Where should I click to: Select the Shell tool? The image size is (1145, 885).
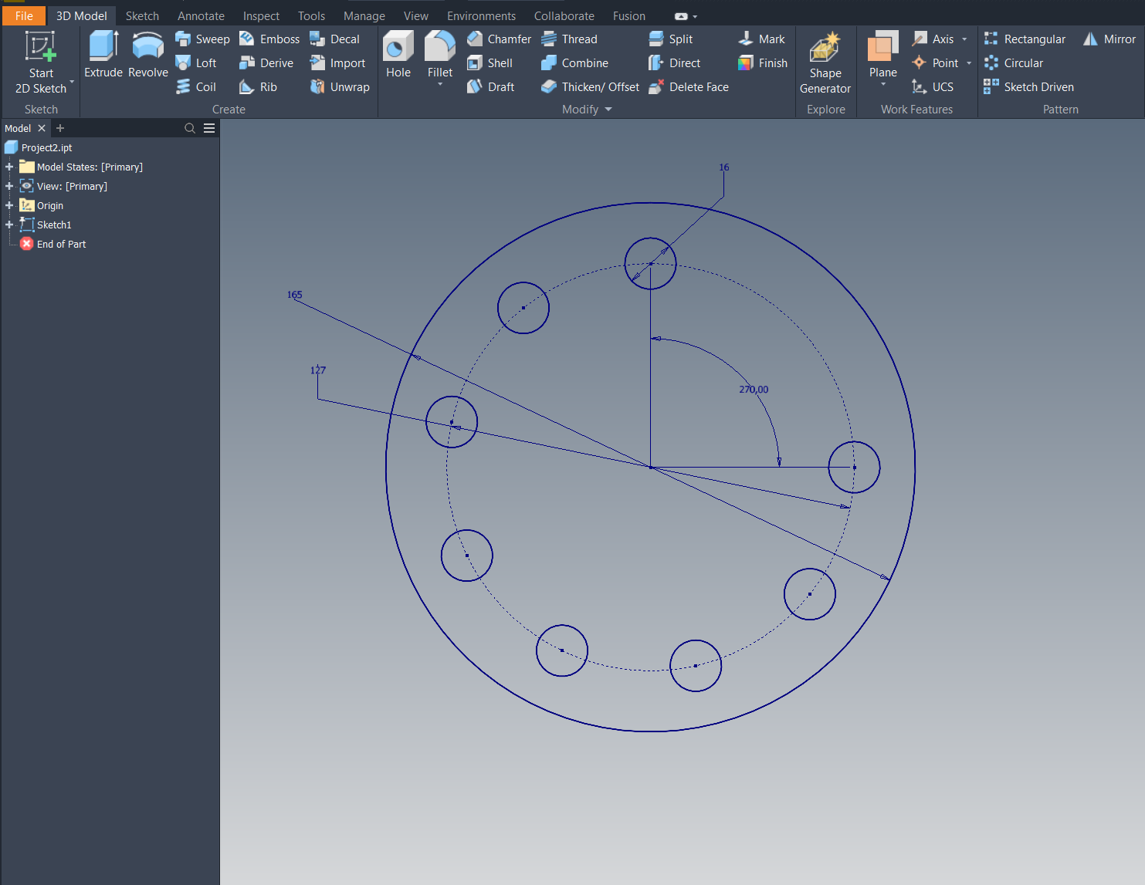[490, 63]
